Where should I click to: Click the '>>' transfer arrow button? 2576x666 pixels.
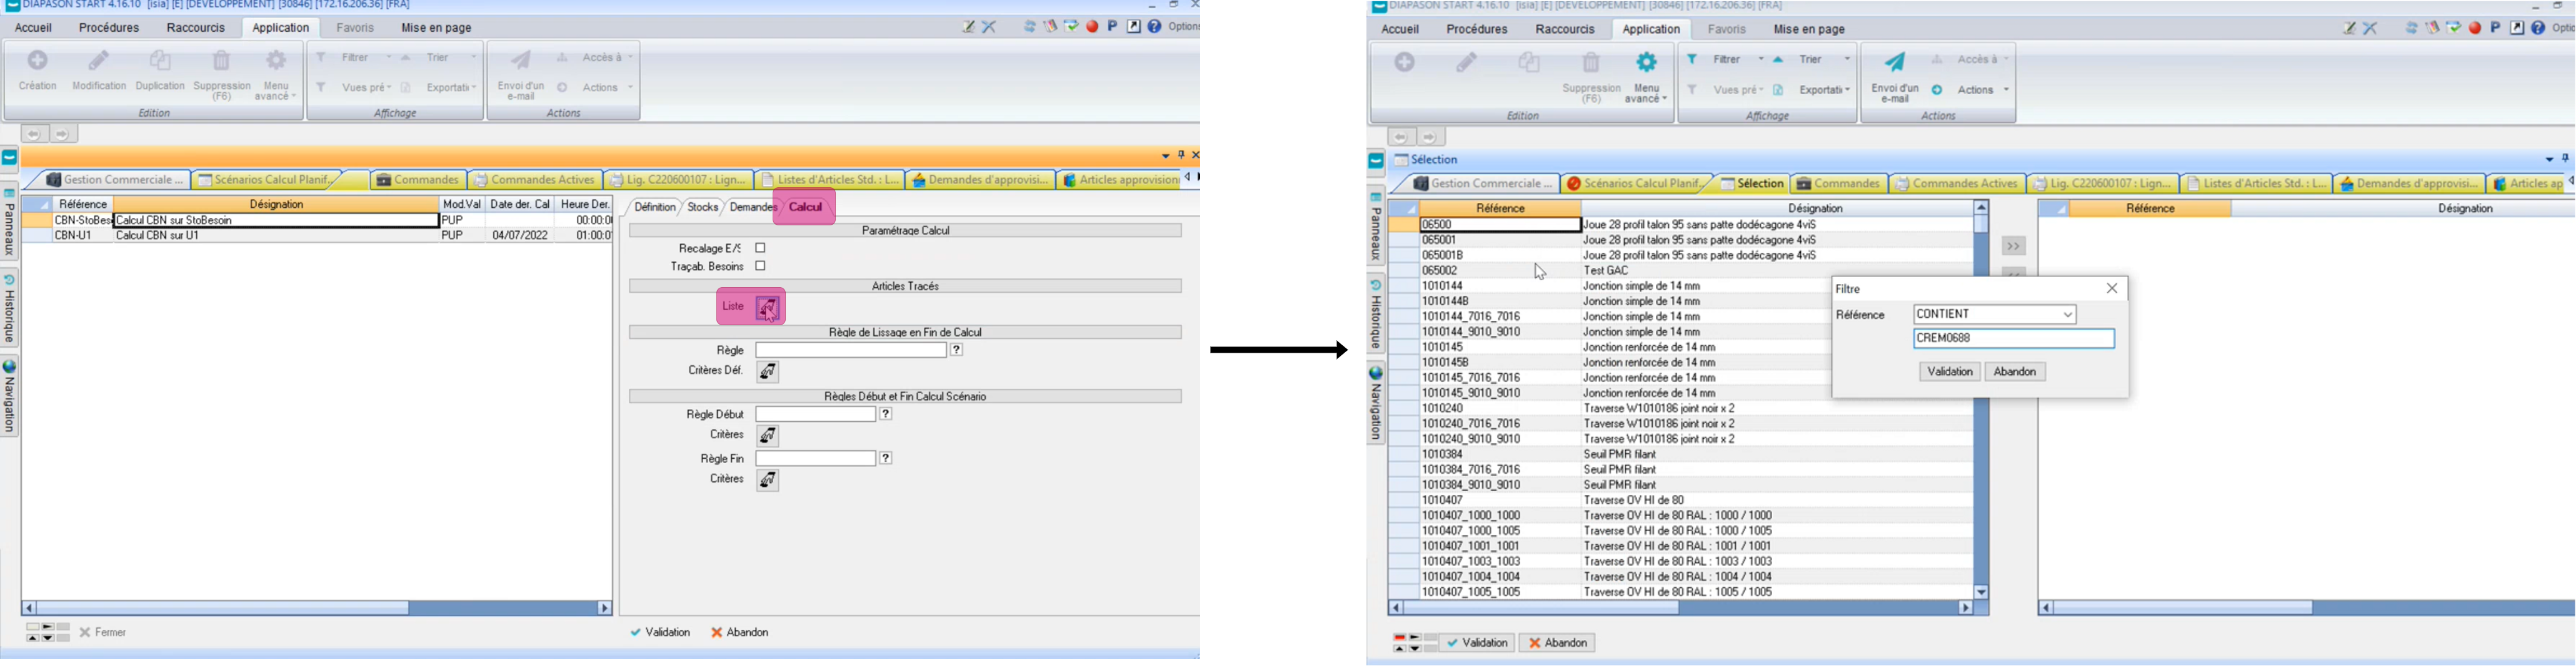click(2014, 247)
